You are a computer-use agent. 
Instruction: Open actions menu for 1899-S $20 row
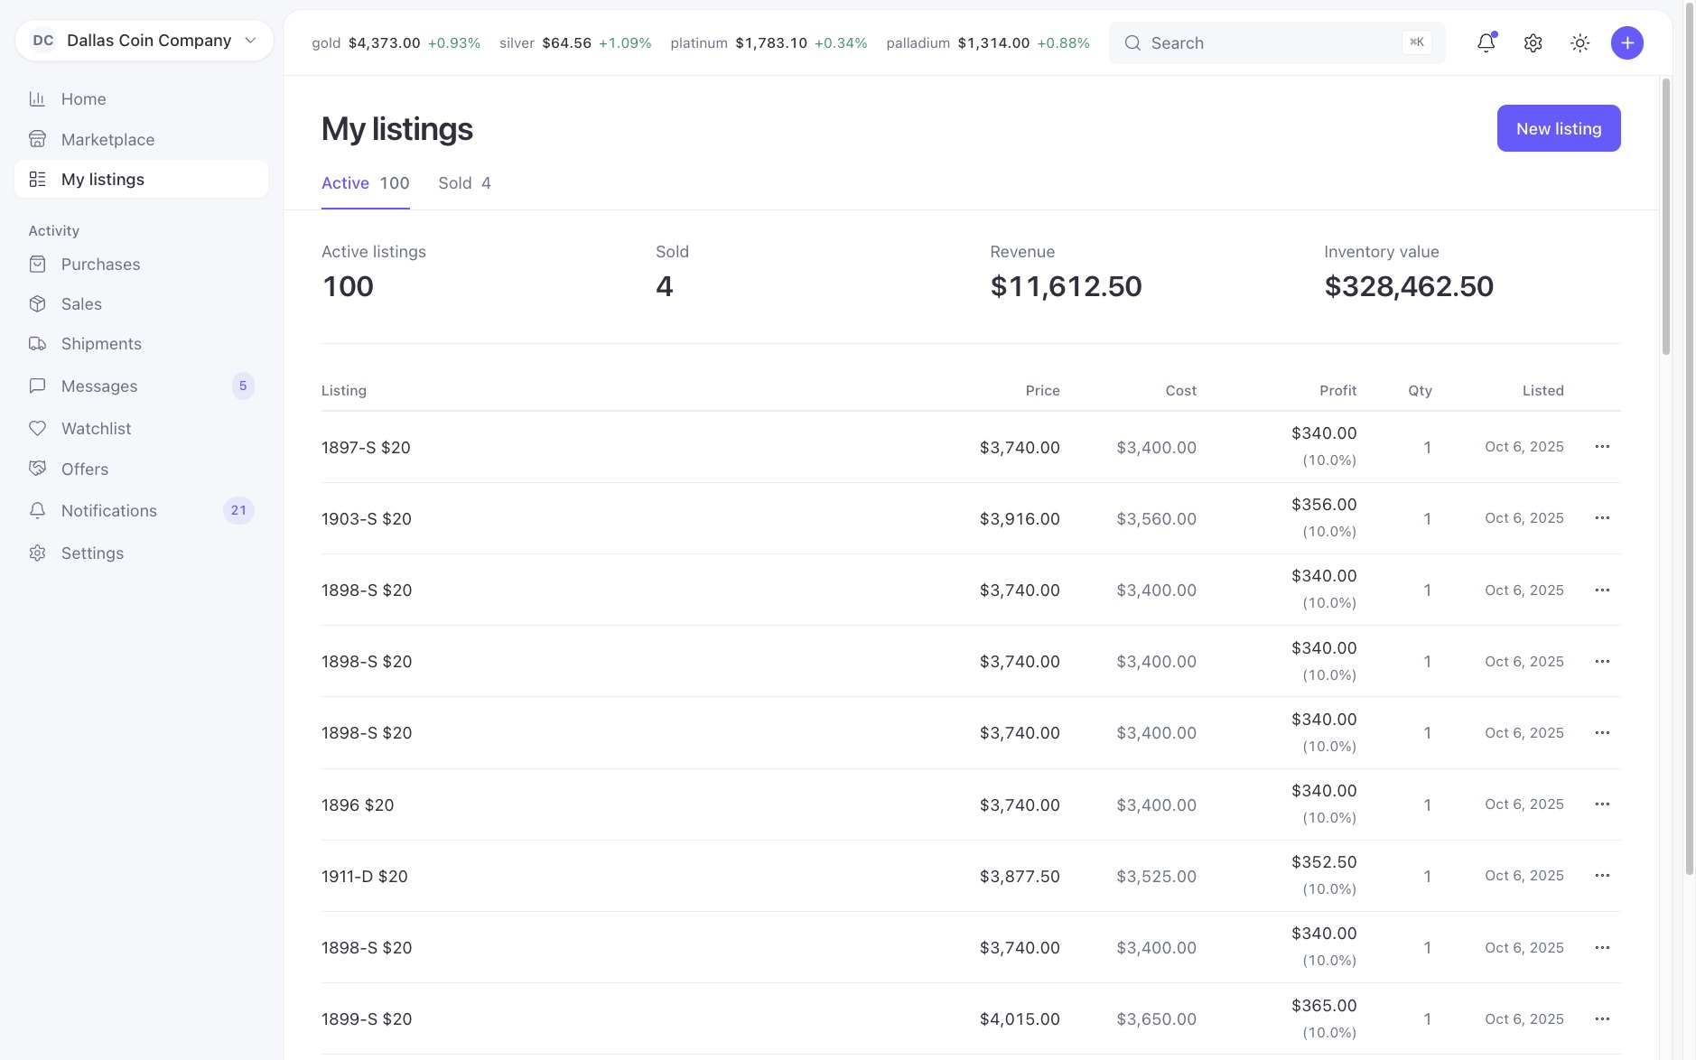1602,1018
